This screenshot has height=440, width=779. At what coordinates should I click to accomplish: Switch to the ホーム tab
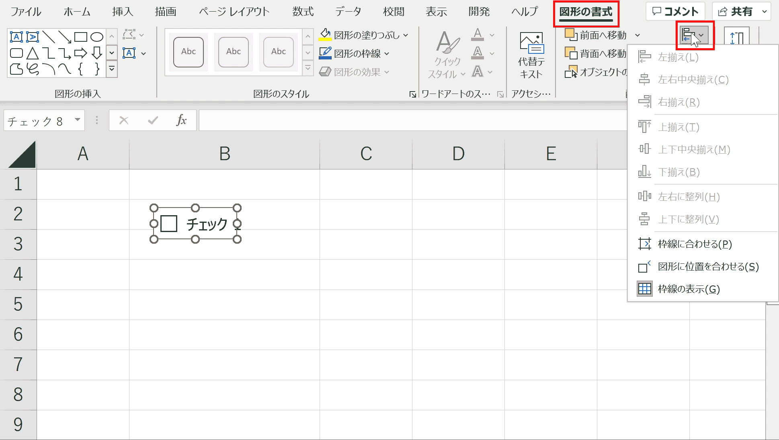(77, 12)
